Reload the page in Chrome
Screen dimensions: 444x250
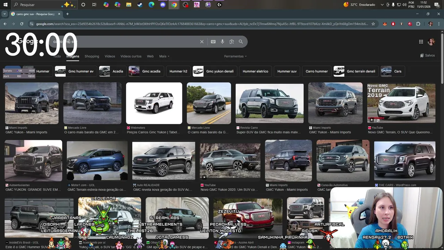click(22, 24)
